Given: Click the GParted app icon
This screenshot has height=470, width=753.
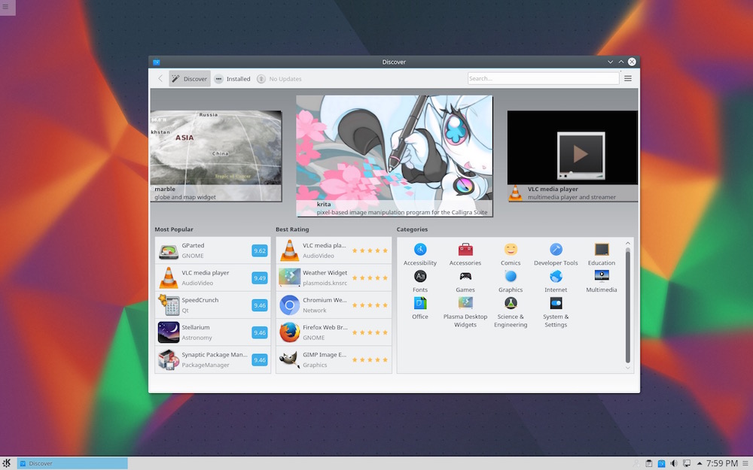Looking at the screenshot, I should (x=169, y=250).
